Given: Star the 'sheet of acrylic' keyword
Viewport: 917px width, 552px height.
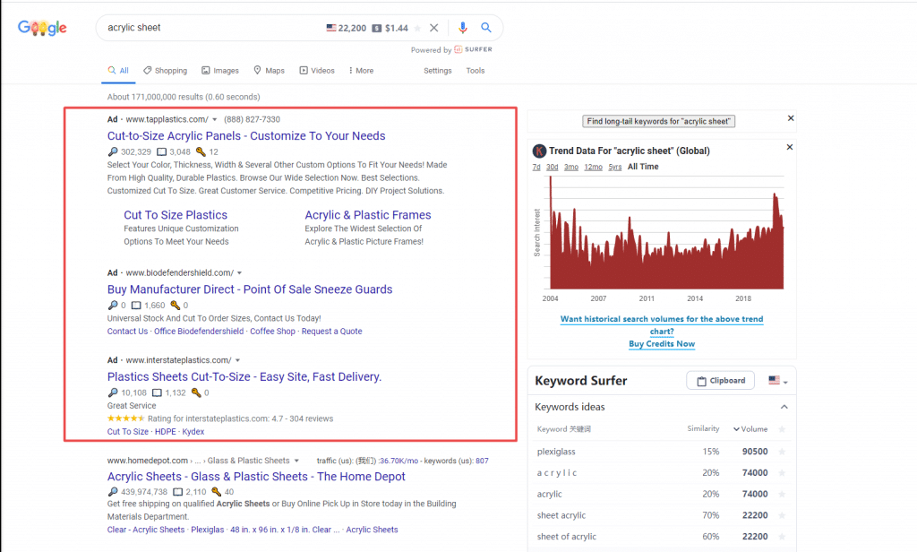Looking at the screenshot, I should pyautogui.click(x=782, y=536).
